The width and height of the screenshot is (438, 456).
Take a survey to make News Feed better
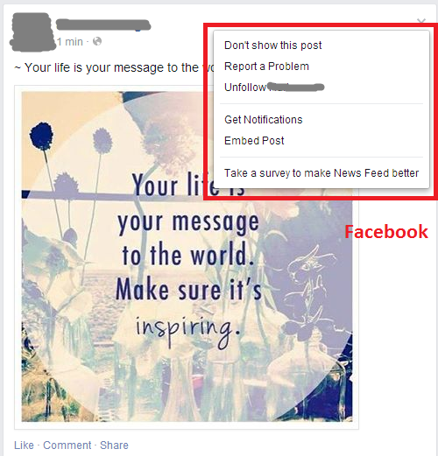[321, 173]
